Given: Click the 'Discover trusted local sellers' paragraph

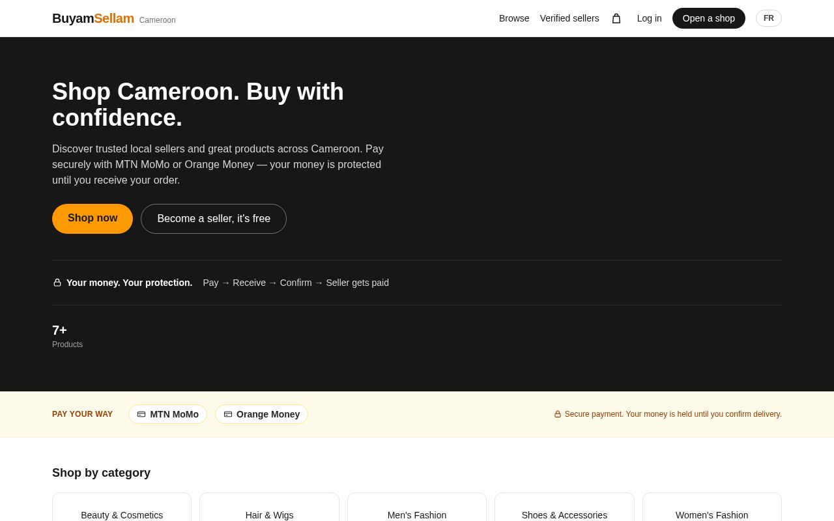Looking at the screenshot, I should pos(218,165).
